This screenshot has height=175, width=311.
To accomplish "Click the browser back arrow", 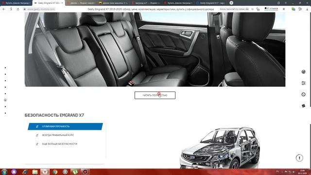I will pyautogui.click(x=4, y=9).
